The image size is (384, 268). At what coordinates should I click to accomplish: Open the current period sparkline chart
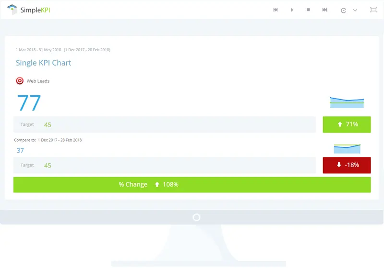347,102
